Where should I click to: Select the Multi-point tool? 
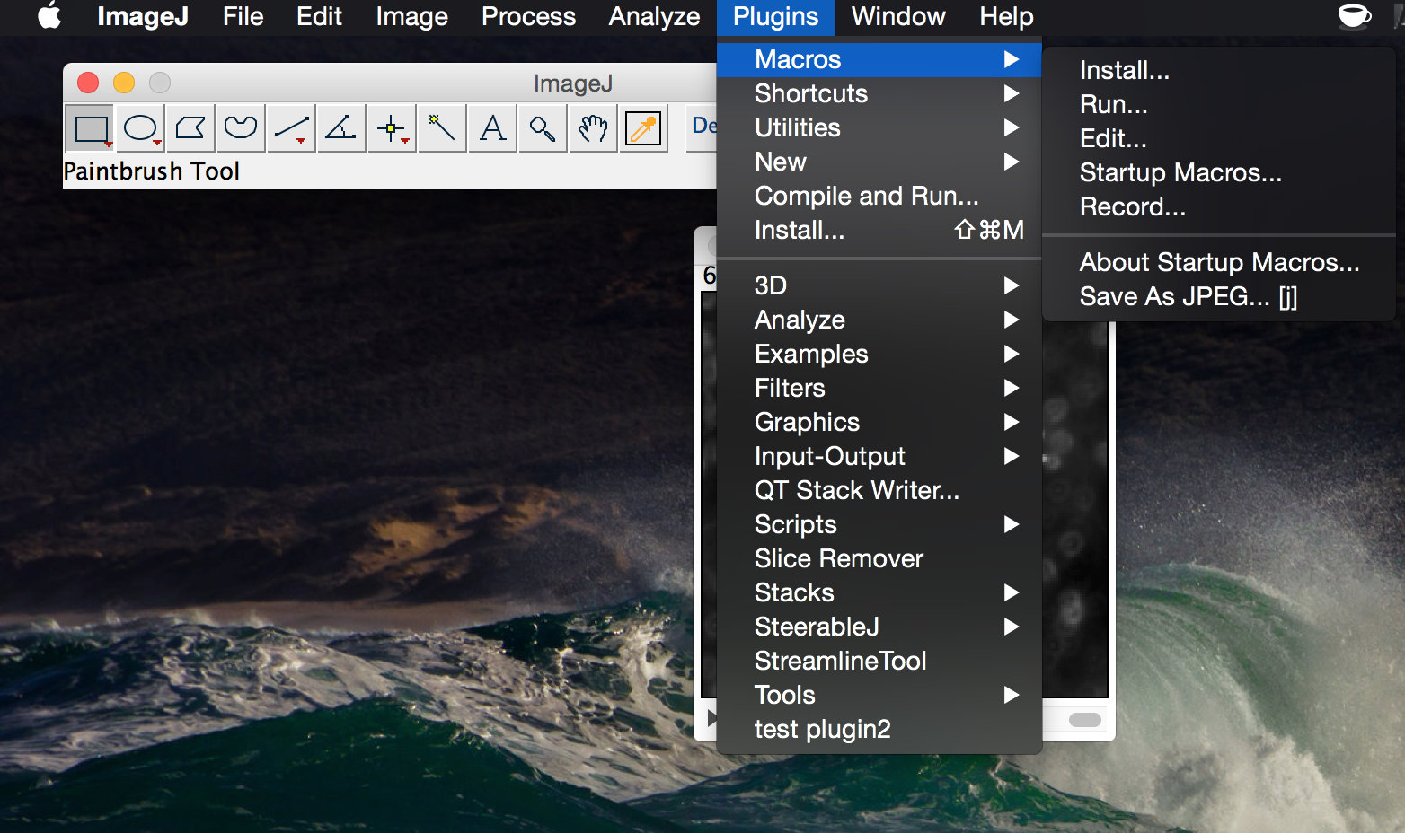392,128
